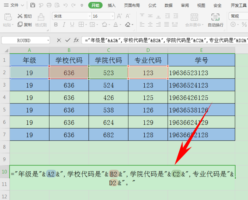Switch to View (视图) tab
This screenshot has height=200, width=248.
(x=201, y=6)
